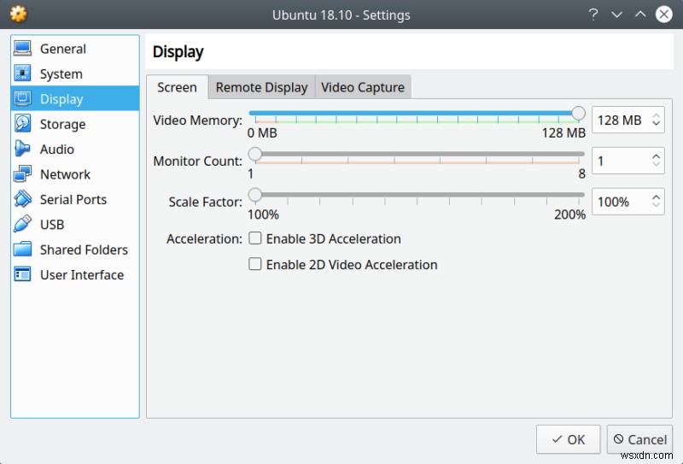
Task: Decrease Monitor Count with down arrow
Action: click(656, 164)
